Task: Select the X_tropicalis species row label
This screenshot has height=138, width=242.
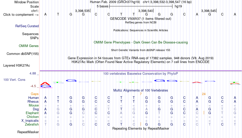Action: click(x=30, y=121)
